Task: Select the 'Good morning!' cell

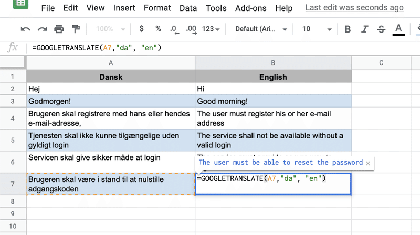Action: (273, 101)
